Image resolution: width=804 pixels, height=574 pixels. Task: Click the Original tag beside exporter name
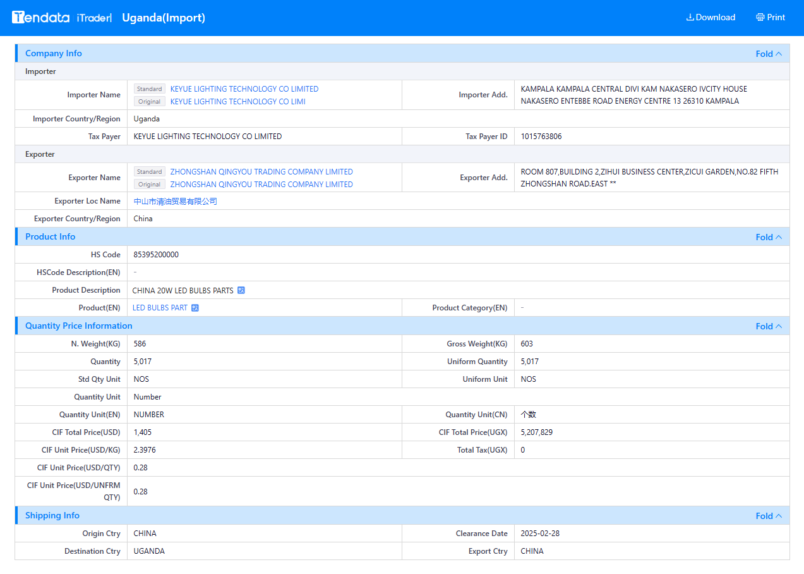pyautogui.click(x=150, y=185)
